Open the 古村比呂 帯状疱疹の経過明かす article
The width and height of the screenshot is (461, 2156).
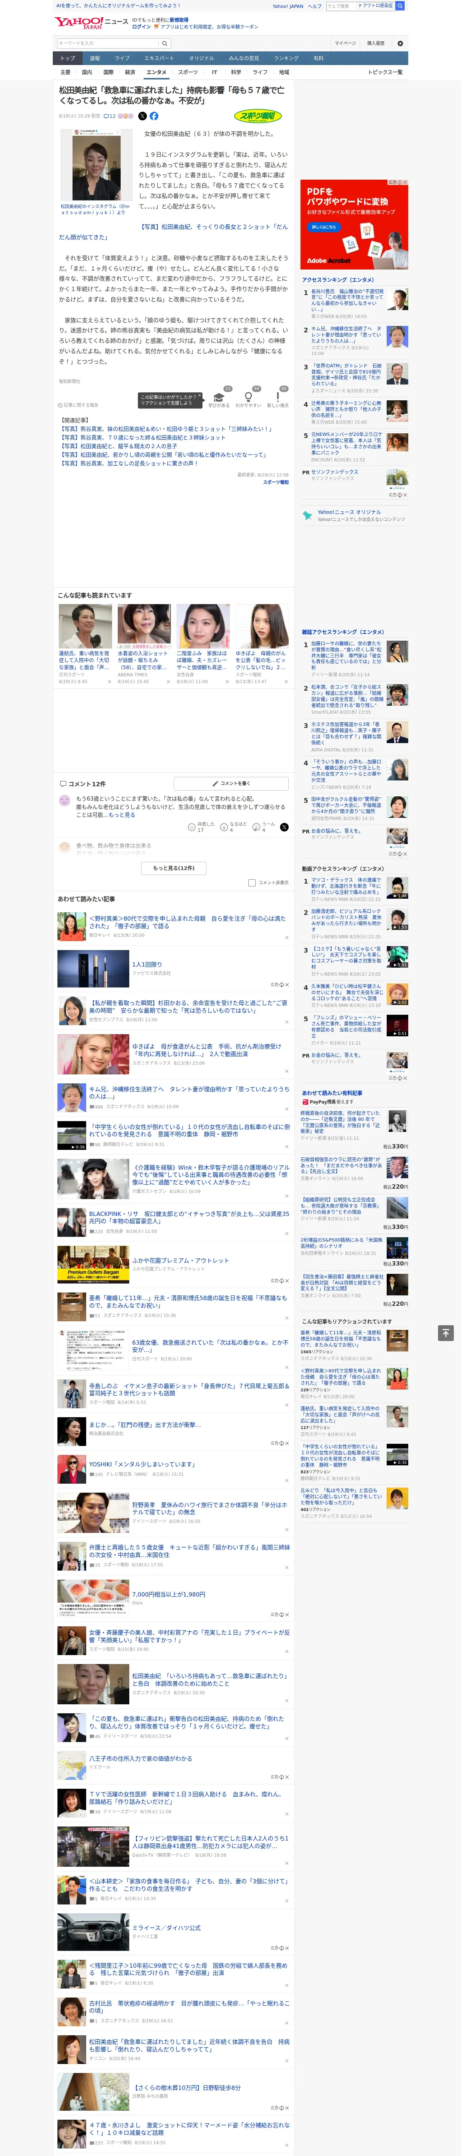(x=189, y=2007)
